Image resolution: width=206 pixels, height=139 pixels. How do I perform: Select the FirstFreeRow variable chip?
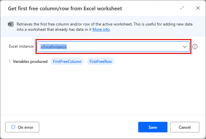100,62
